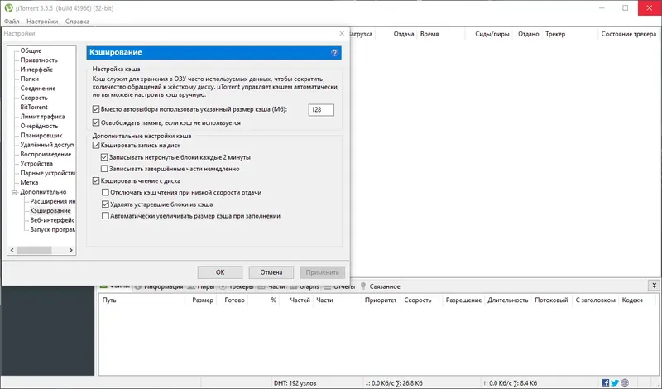Sort files by Приоритет column header
Viewport: 662px width, 389px height.
pos(381,300)
